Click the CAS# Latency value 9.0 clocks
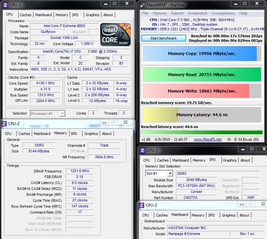267x239 pixels. (x=80, y=183)
